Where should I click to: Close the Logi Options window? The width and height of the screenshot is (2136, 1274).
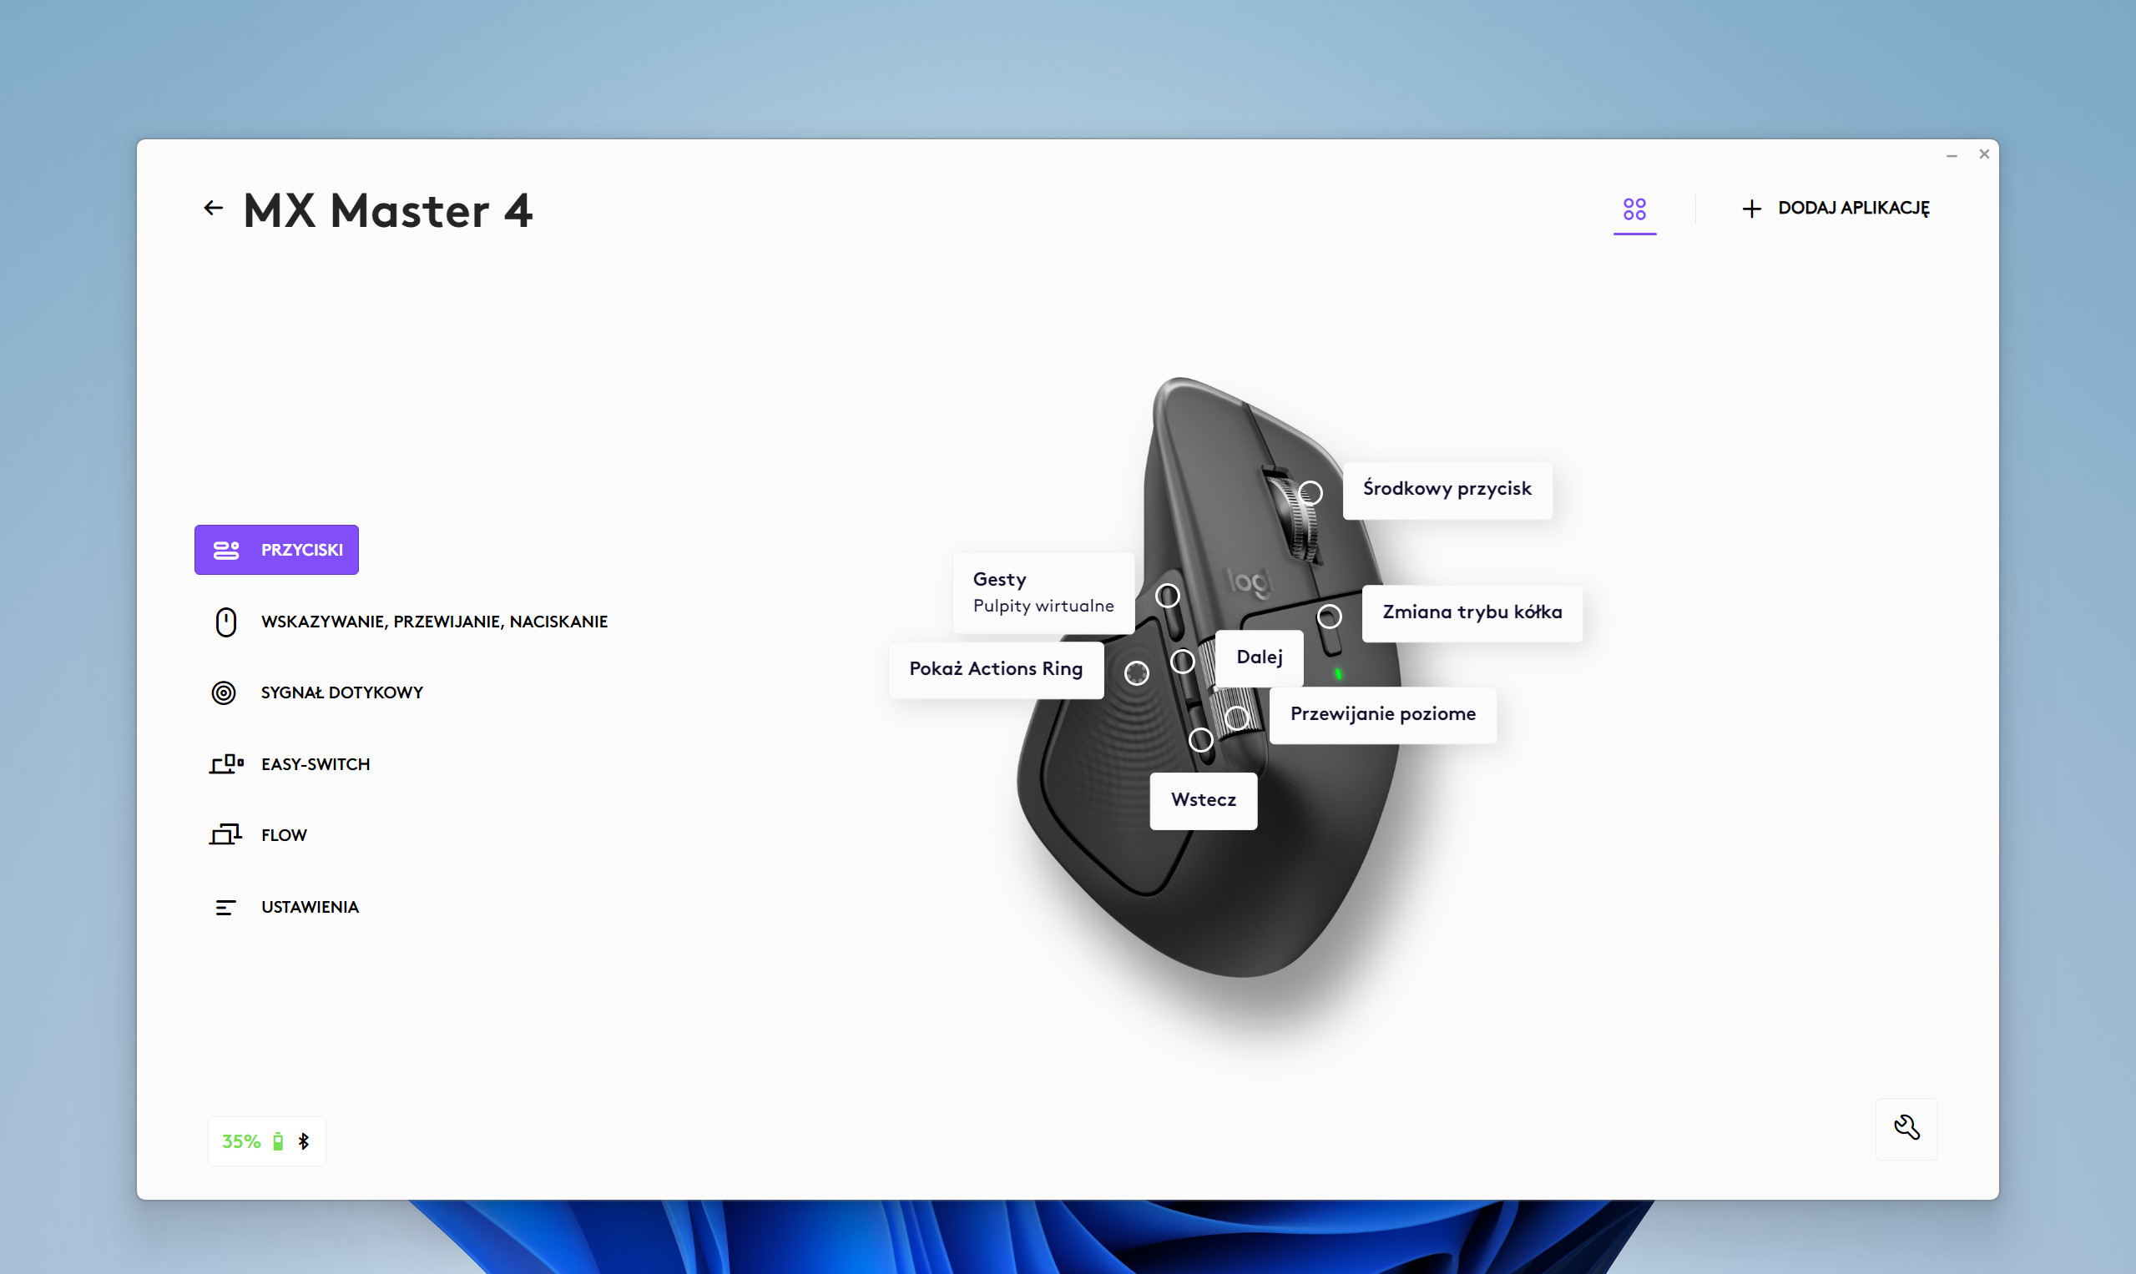coord(1983,154)
